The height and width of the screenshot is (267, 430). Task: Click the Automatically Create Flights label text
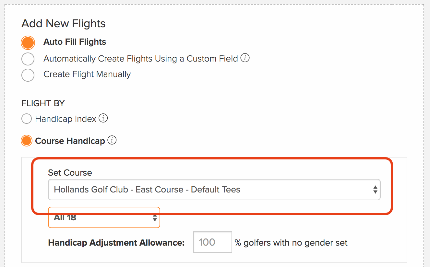point(141,59)
